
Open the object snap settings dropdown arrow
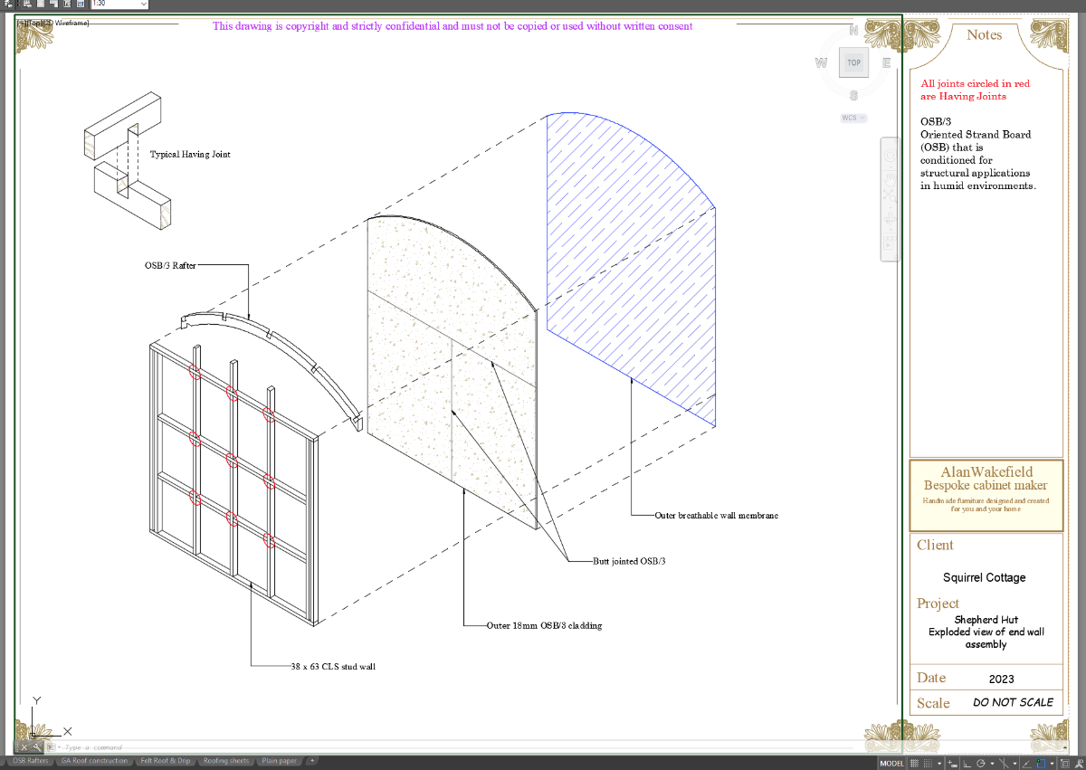tap(1052, 764)
